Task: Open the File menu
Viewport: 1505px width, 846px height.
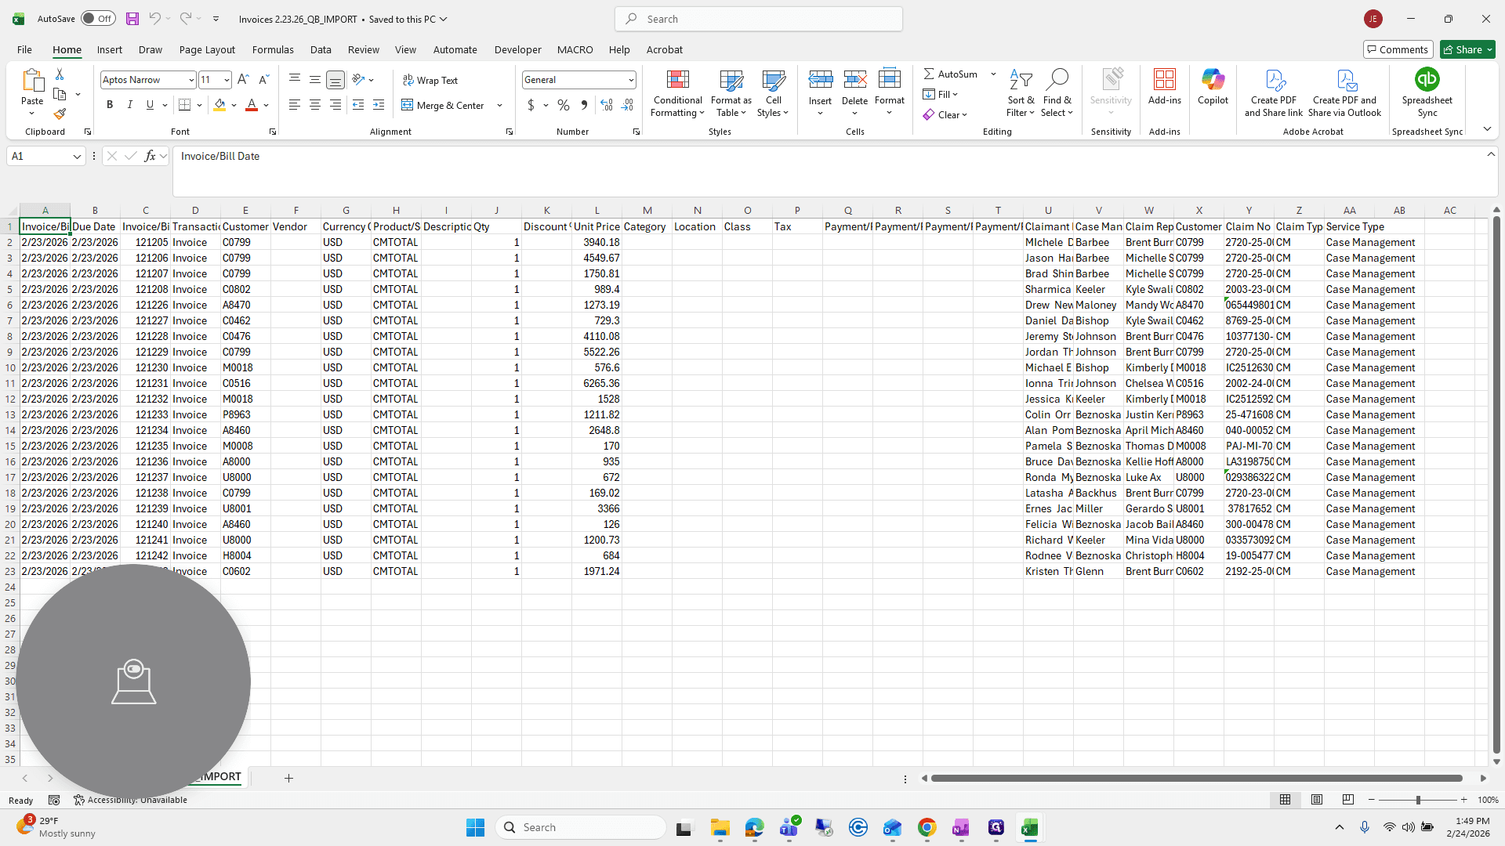Action: (24, 49)
